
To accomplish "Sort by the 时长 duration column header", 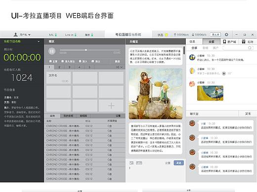I will pos(88,121).
